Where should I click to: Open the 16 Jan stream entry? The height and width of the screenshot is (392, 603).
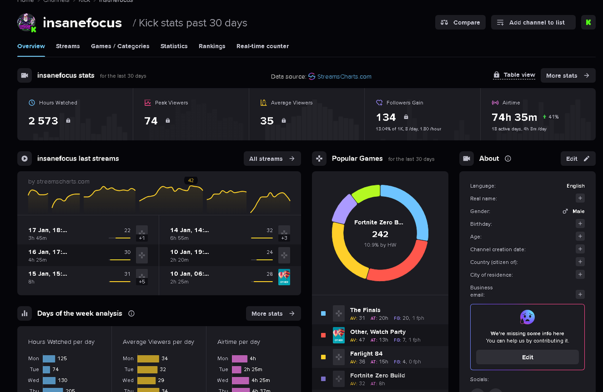(x=88, y=255)
